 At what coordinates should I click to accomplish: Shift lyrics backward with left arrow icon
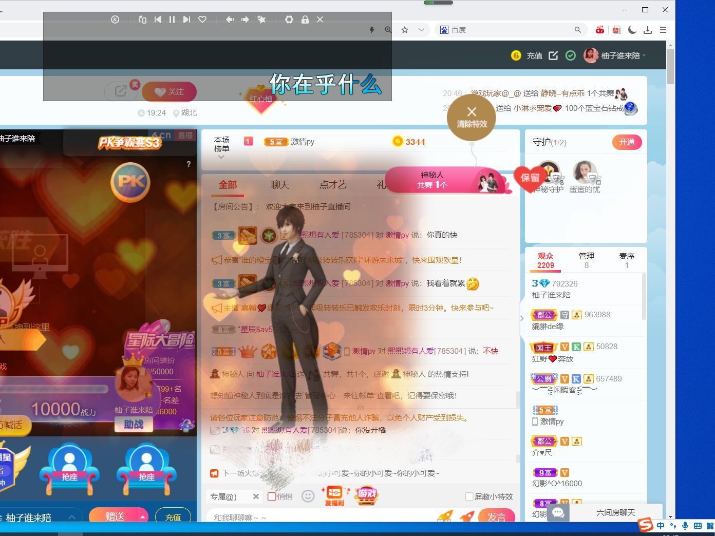tap(230, 20)
